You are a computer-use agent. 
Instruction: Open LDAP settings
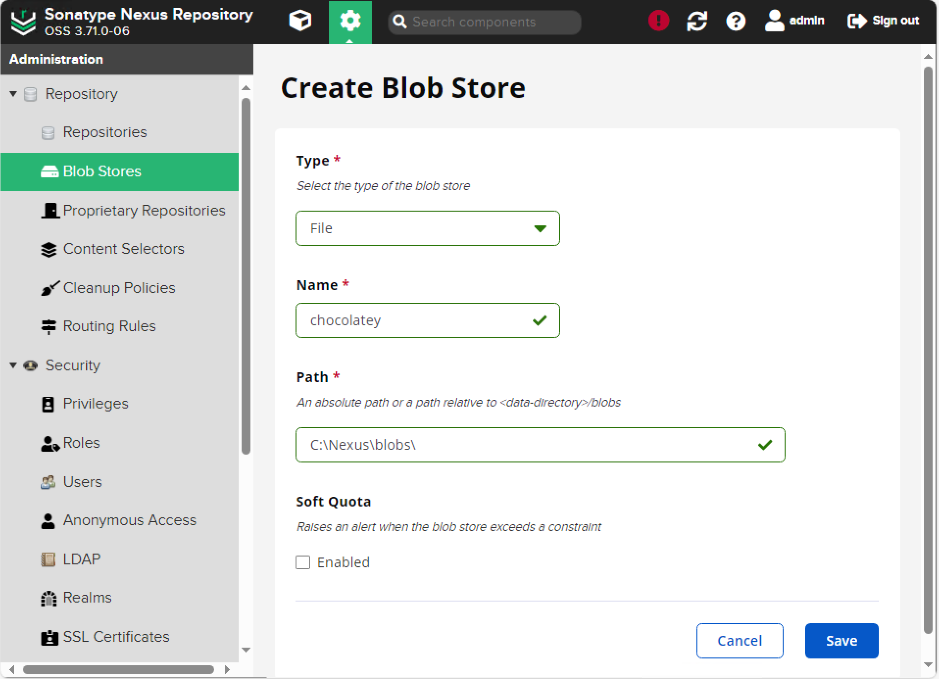[81, 559]
